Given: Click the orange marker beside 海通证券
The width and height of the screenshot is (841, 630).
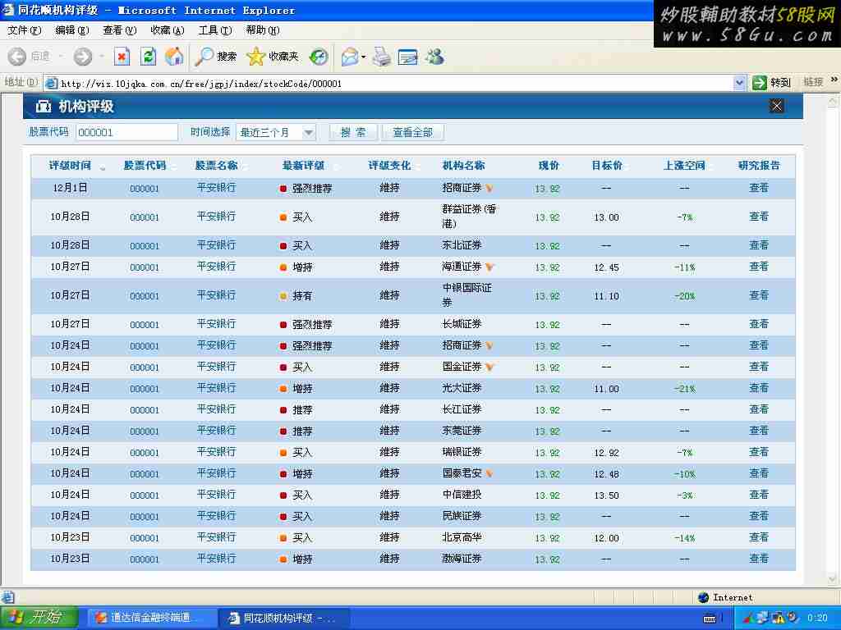Looking at the screenshot, I should (489, 267).
